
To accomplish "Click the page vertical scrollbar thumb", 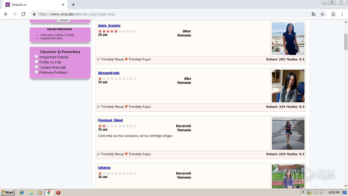I will coord(346,42).
